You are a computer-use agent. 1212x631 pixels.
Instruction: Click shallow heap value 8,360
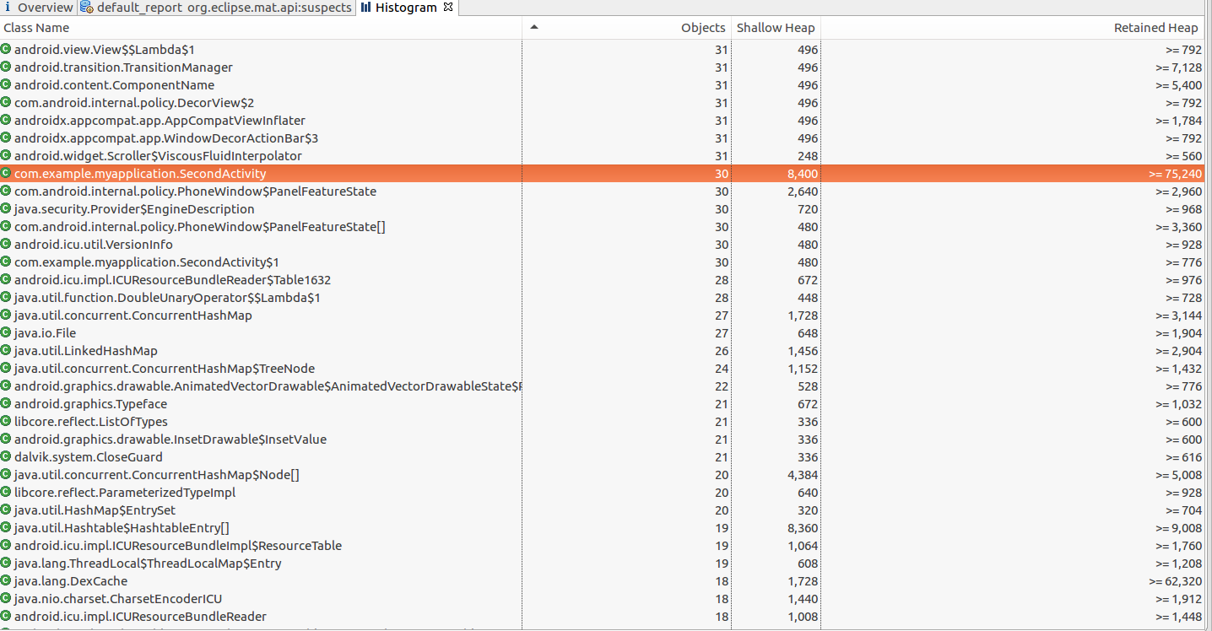click(x=802, y=528)
